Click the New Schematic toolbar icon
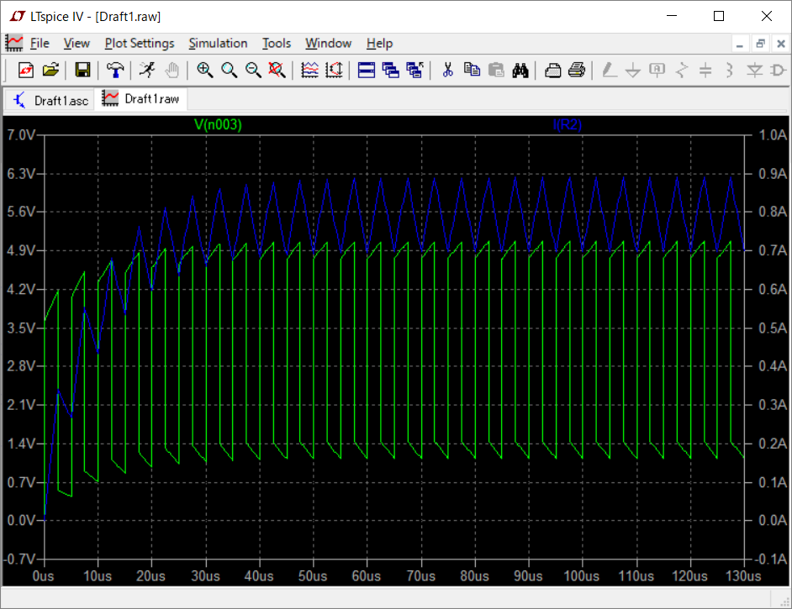This screenshot has height=609, width=792. (x=26, y=70)
